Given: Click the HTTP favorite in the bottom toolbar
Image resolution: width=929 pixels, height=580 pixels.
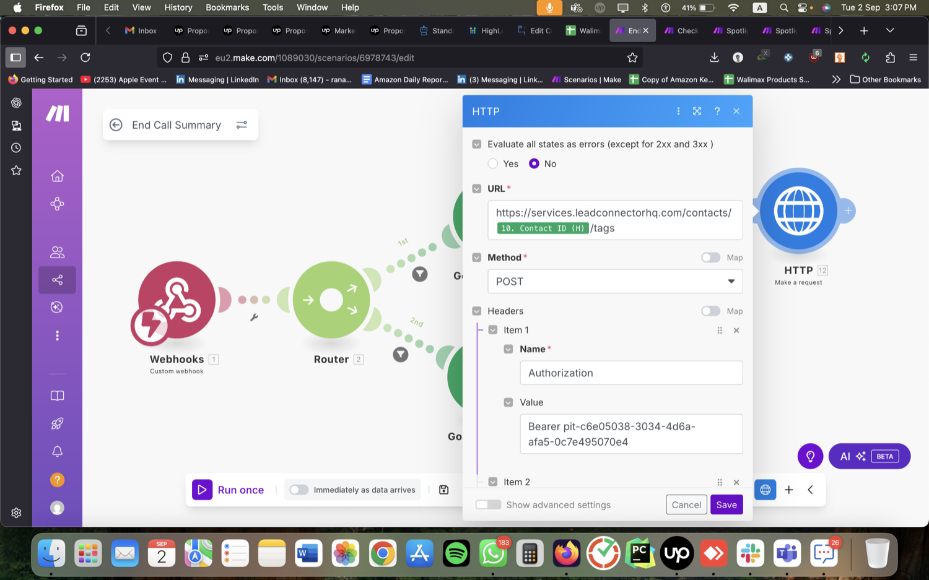Looking at the screenshot, I should click(765, 490).
